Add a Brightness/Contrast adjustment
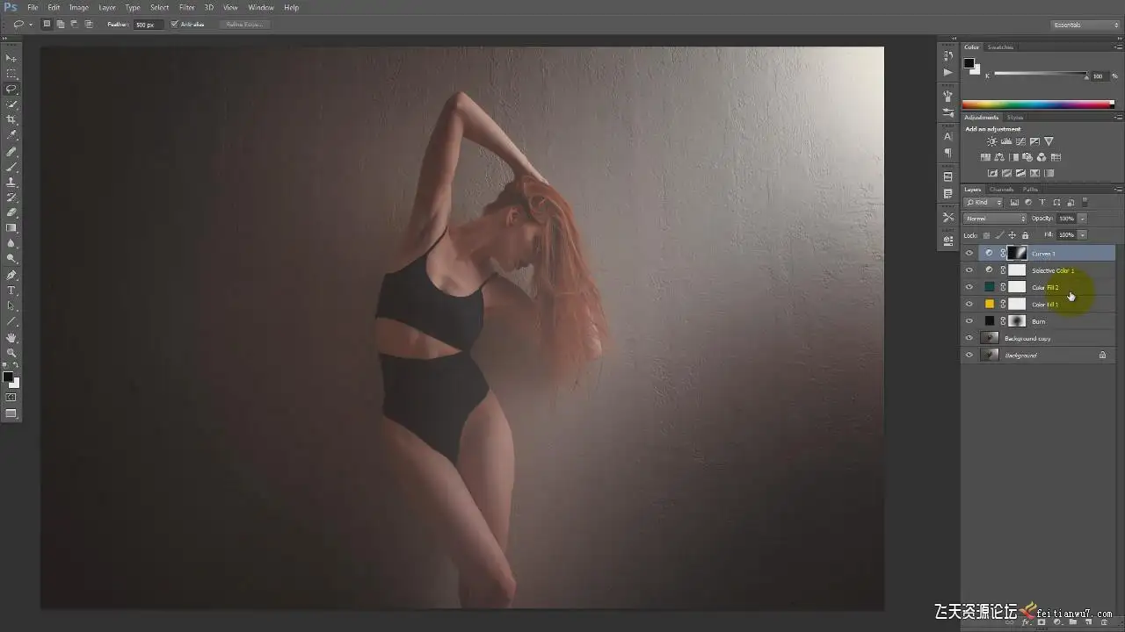 [x=992, y=141]
